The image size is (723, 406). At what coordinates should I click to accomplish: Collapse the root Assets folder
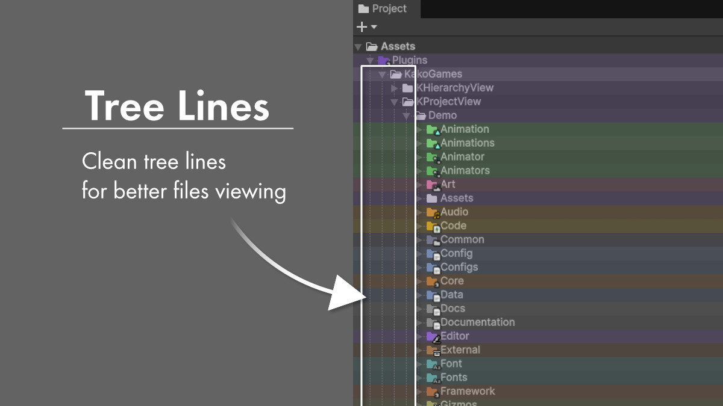(x=358, y=46)
